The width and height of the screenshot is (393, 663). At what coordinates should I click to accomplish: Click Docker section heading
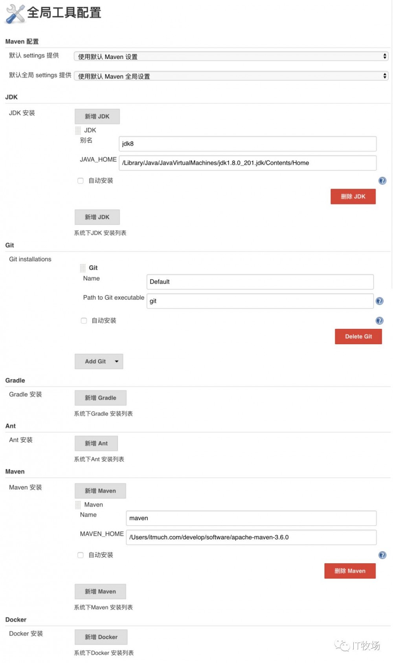click(16, 620)
